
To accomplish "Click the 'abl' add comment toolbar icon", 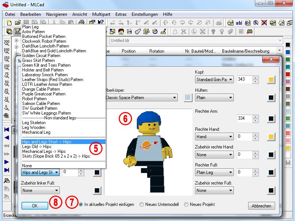I will (239, 23).
